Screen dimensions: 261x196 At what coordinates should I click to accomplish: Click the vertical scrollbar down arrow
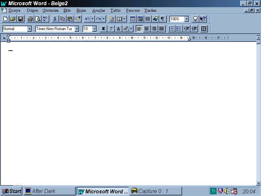pos(258,183)
